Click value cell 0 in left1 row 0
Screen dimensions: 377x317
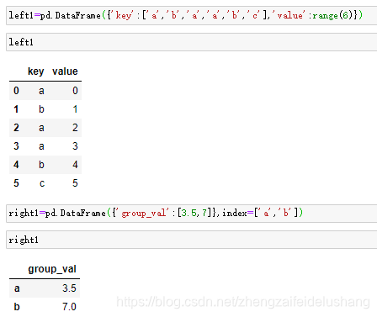tap(75, 91)
